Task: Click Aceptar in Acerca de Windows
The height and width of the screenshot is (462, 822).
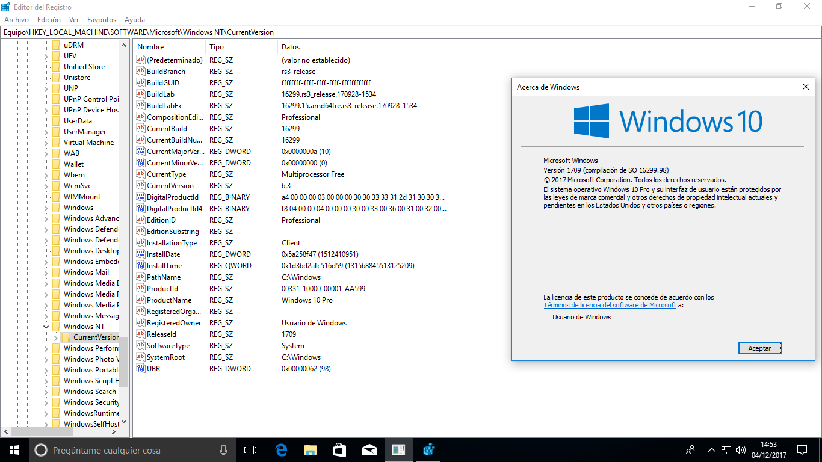Action: pyautogui.click(x=759, y=348)
